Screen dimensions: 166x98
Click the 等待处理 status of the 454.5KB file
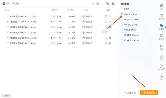[x=87, y=43]
